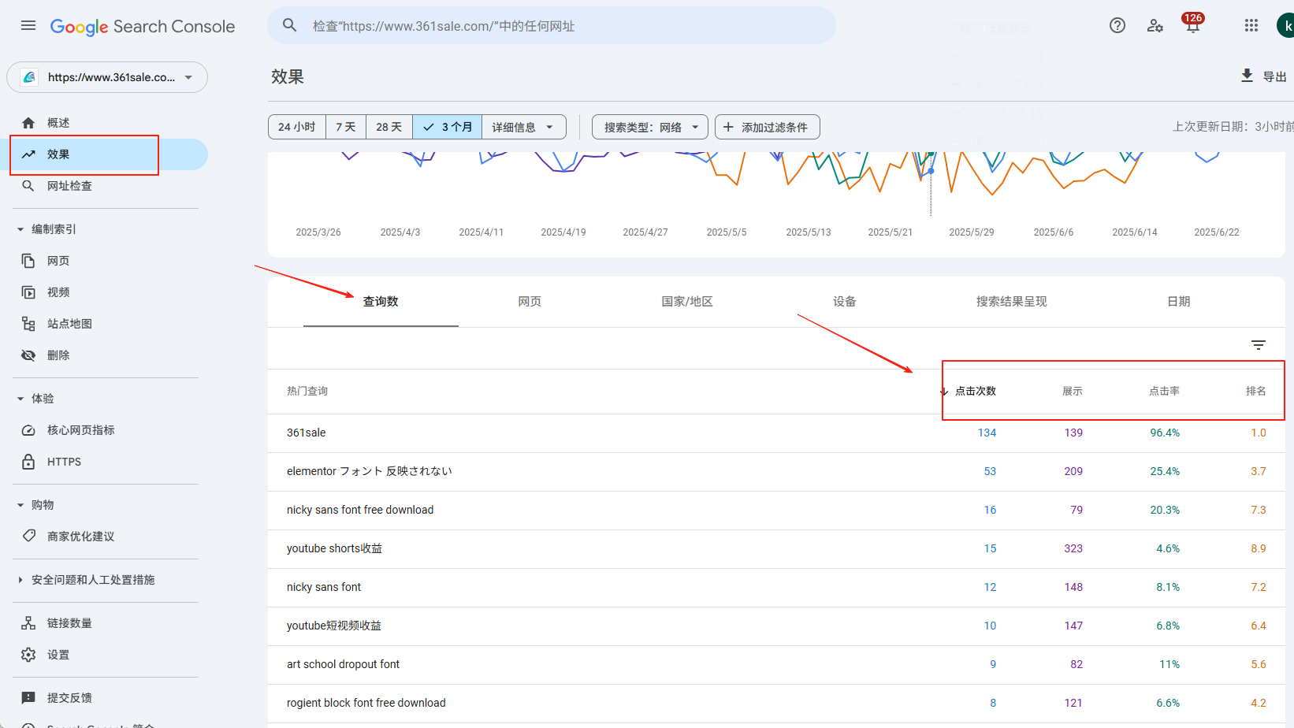Click the 134 clicks link for 361sale
The width and height of the screenshot is (1294, 728).
click(987, 432)
